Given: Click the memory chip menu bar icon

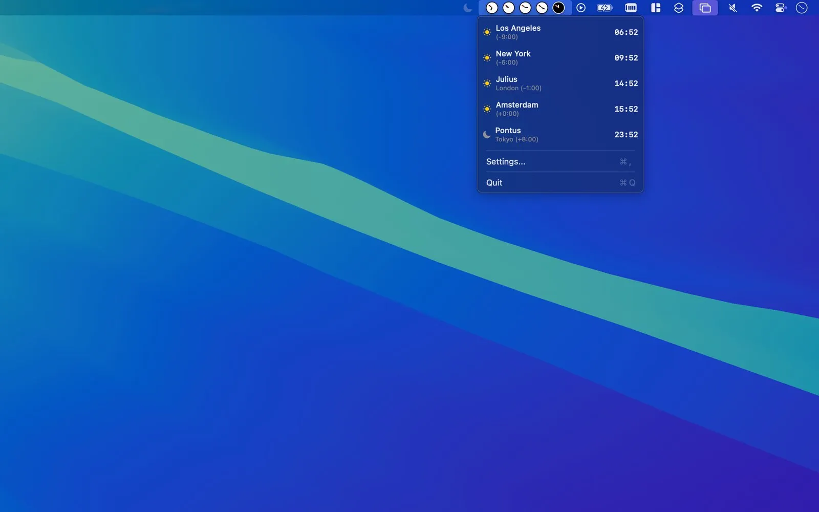Looking at the screenshot, I should tap(631, 8).
